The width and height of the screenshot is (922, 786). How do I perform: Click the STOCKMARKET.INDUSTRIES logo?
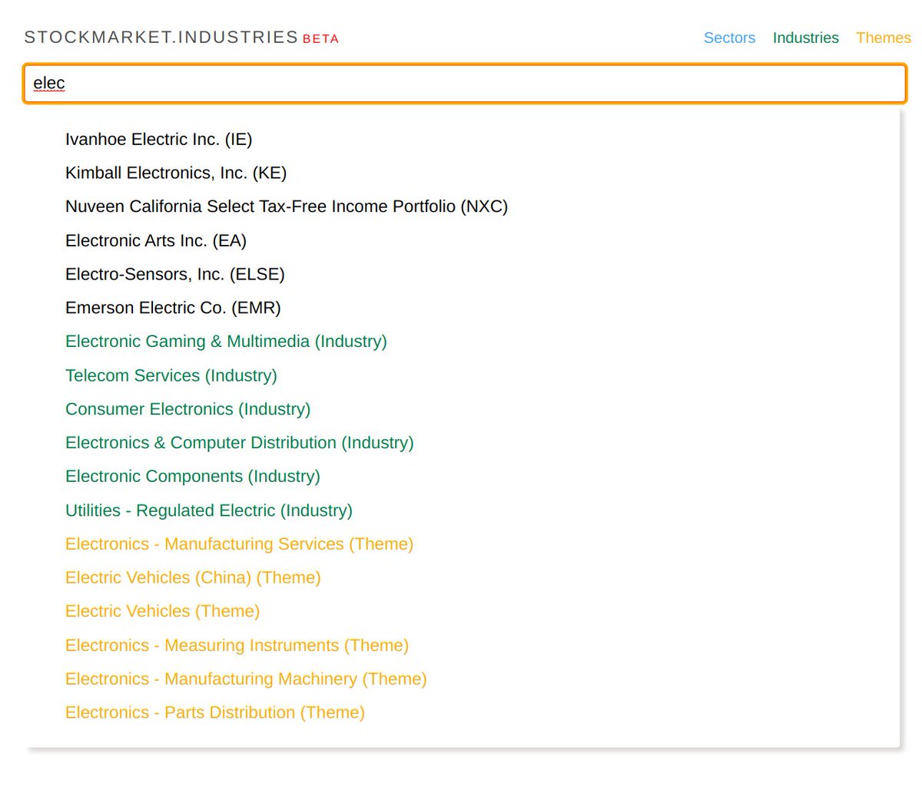coord(160,35)
